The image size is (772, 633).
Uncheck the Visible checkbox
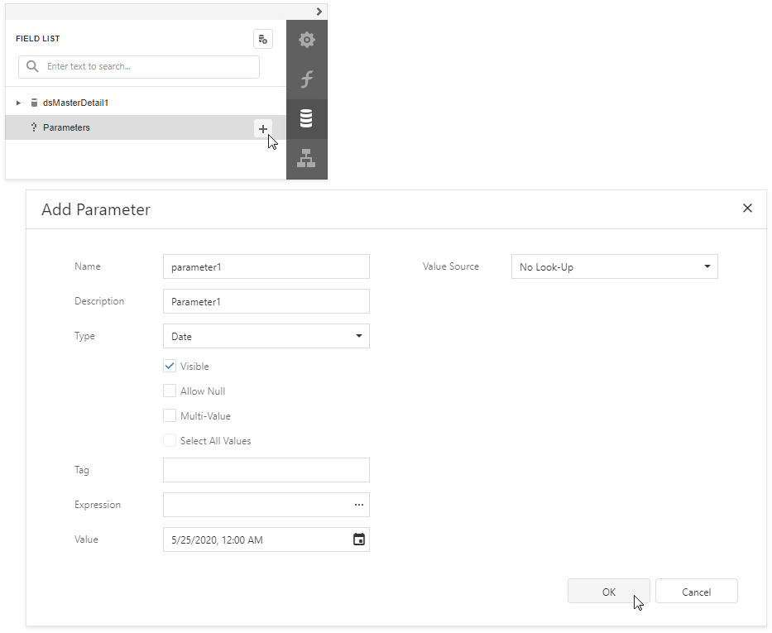point(170,366)
